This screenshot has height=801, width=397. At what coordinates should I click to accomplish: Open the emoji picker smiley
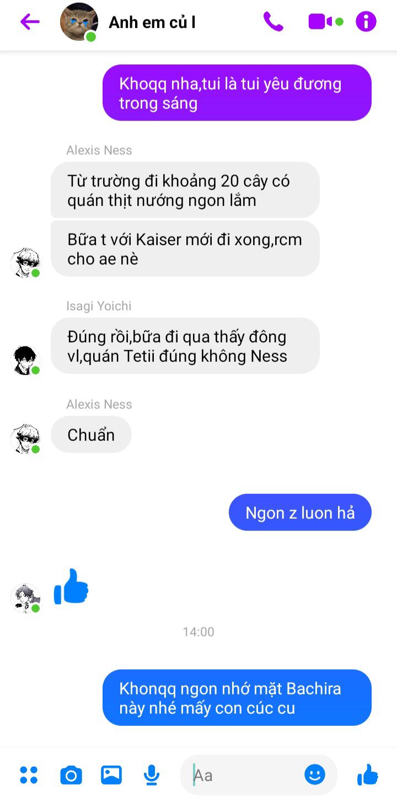[315, 774]
